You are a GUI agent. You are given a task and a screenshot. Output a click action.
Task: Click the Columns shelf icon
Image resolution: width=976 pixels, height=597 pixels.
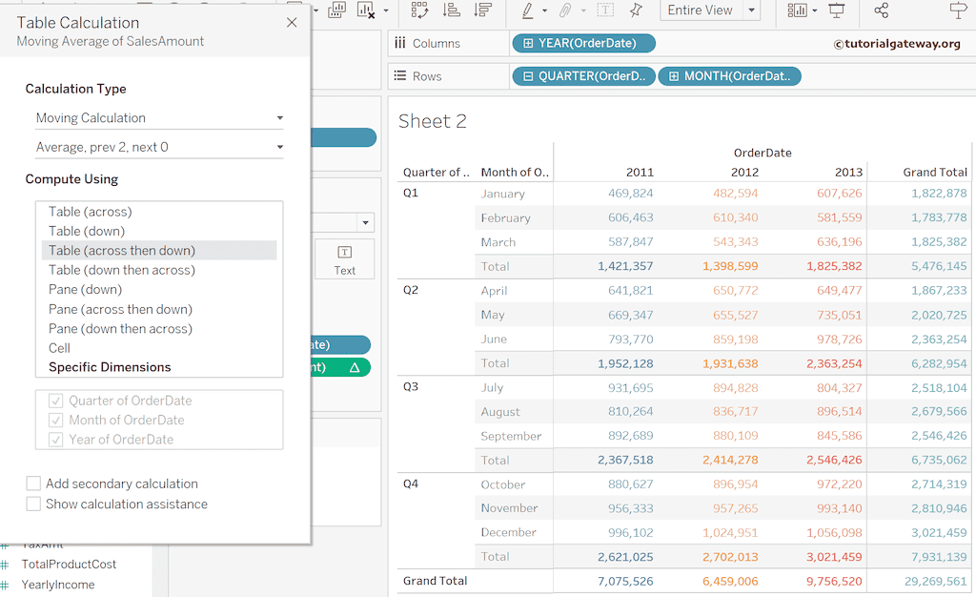tap(399, 43)
